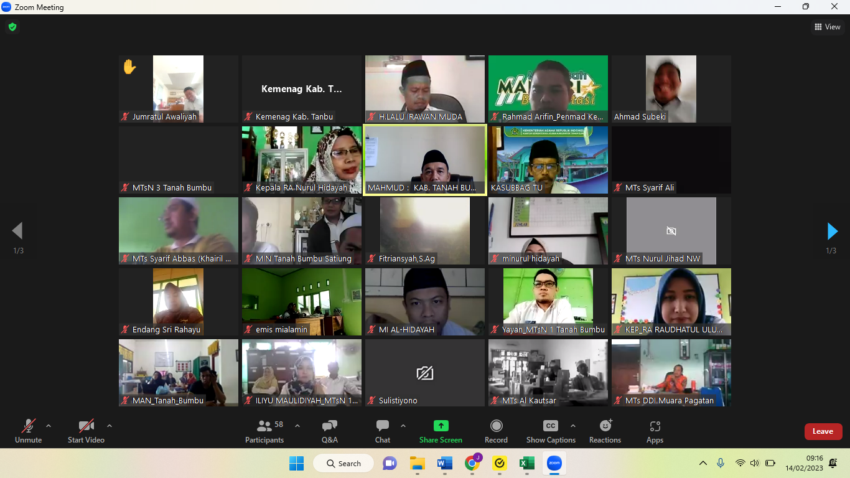Screen dimensions: 850x478
Task: Expand the caption options arrow
Action: (x=573, y=426)
